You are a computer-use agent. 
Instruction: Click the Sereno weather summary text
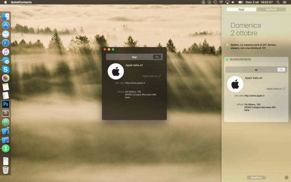(x=254, y=47)
